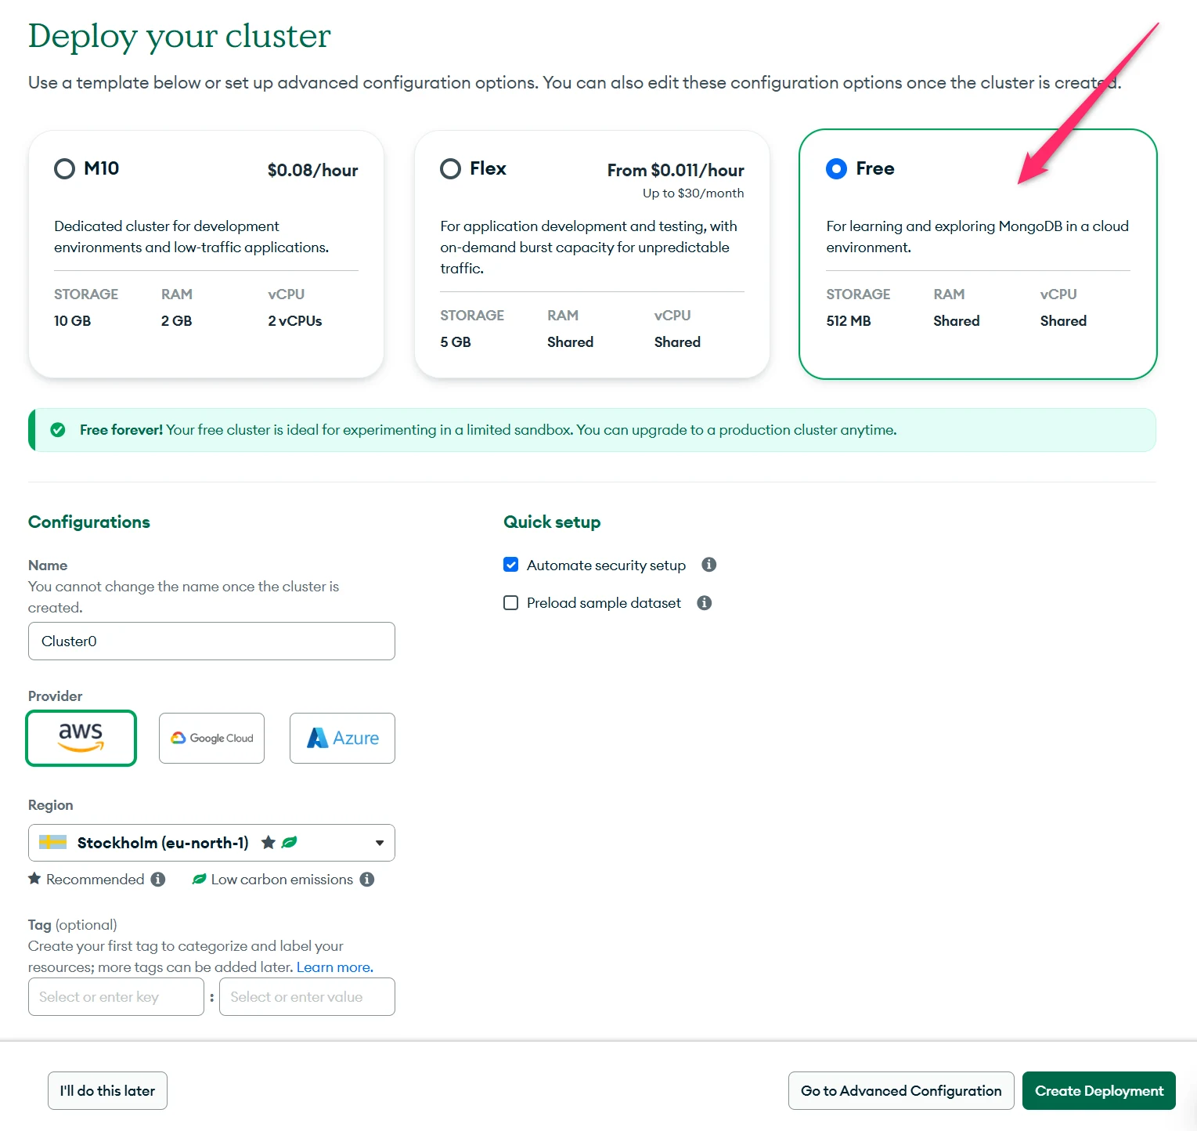Click the Sweden flag icon in Region field
The height and width of the screenshot is (1131, 1197).
click(x=53, y=843)
